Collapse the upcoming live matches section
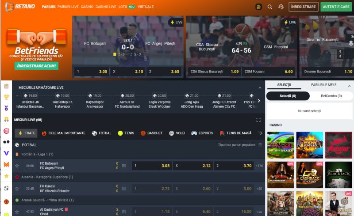This screenshot has width=354, height=216. tap(260, 88)
